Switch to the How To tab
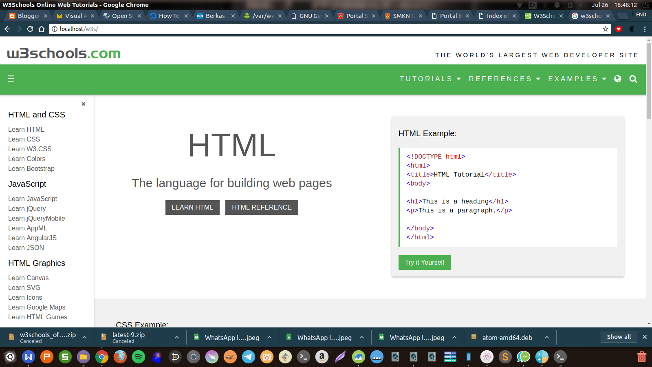 168,16
